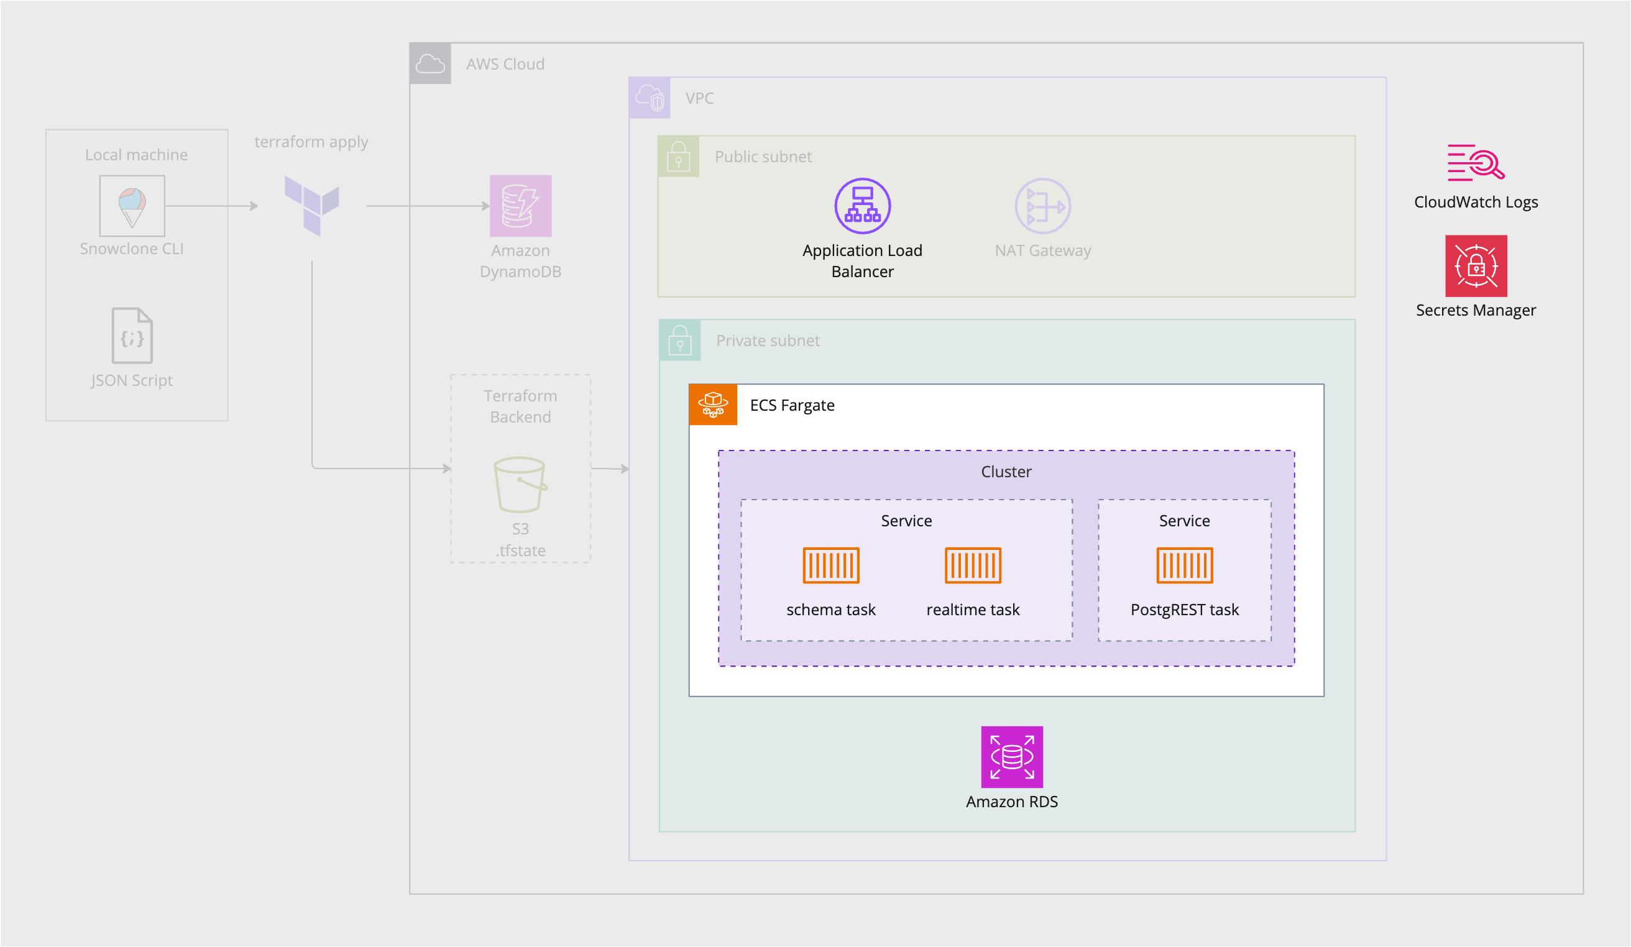The height and width of the screenshot is (947, 1631).
Task: Select the "PostgREST task" label
Action: (1185, 610)
